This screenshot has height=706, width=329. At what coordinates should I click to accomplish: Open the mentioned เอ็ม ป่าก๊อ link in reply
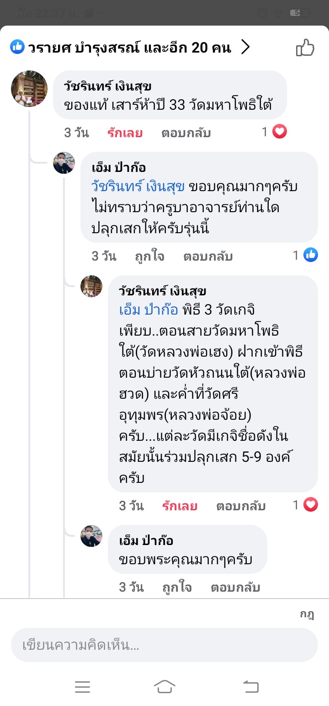[x=149, y=310]
